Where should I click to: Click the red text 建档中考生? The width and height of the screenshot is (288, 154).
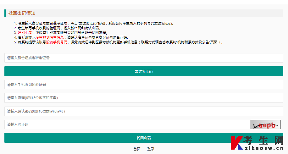coord(27,33)
